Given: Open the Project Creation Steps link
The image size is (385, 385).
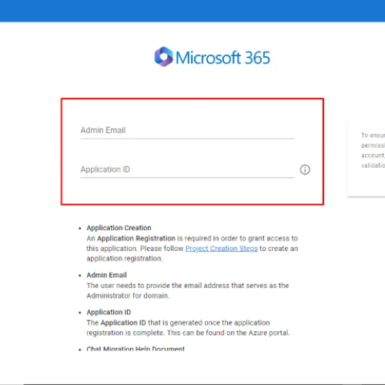Looking at the screenshot, I should point(222,249).
